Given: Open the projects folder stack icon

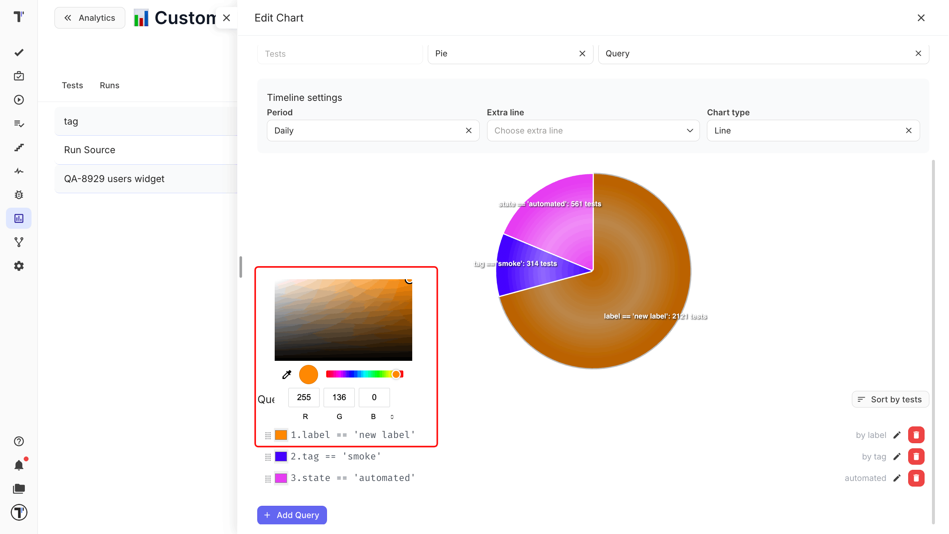Looking at the screenshot, I should coord(19,489).
